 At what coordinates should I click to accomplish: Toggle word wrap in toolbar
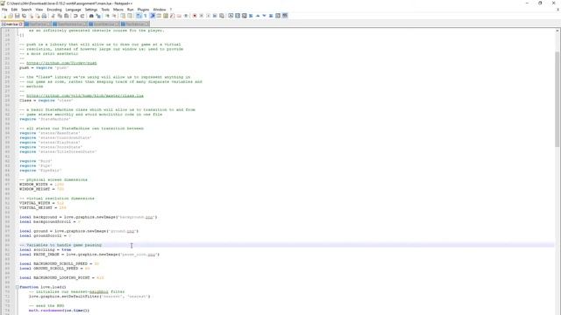[x=138, y=16]
